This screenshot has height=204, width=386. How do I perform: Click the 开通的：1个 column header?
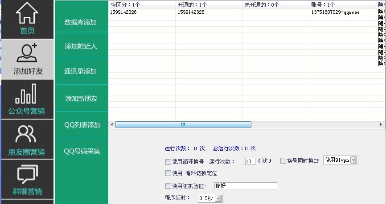pos(209,4)
